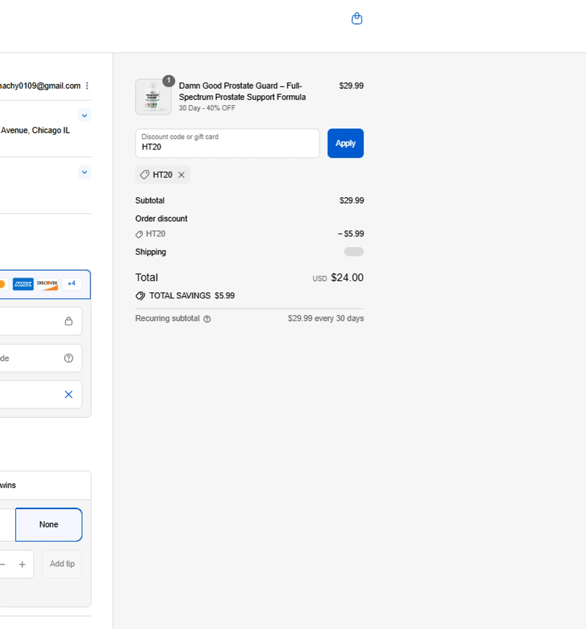Click the TOTAL SAVINGS $5.99 label
This screenshot has height=629, width=586.
coord(192,296)
